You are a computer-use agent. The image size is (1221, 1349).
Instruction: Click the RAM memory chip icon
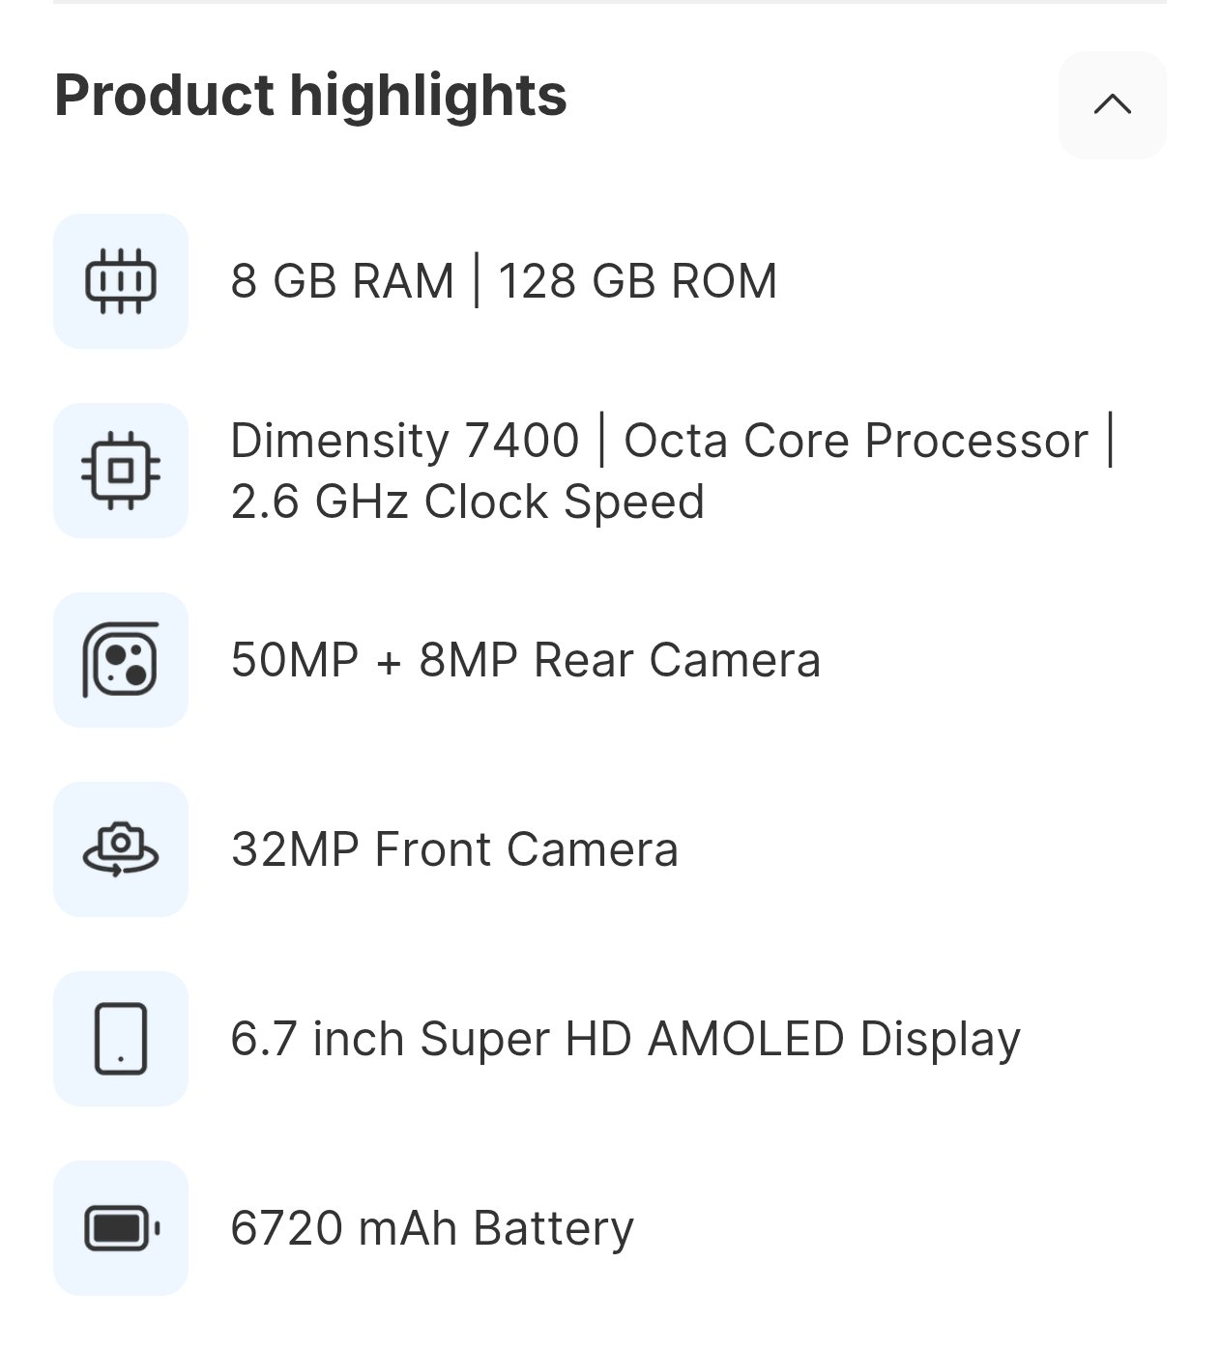pos(121,281)
